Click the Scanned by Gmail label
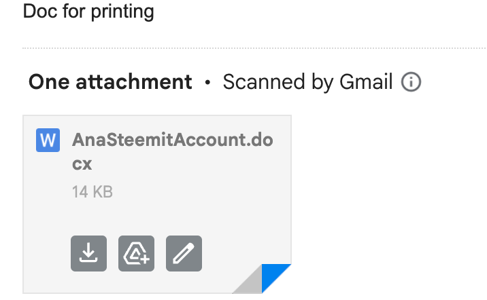Viewport: 487px width, 300px height. [x=307, y=82]
